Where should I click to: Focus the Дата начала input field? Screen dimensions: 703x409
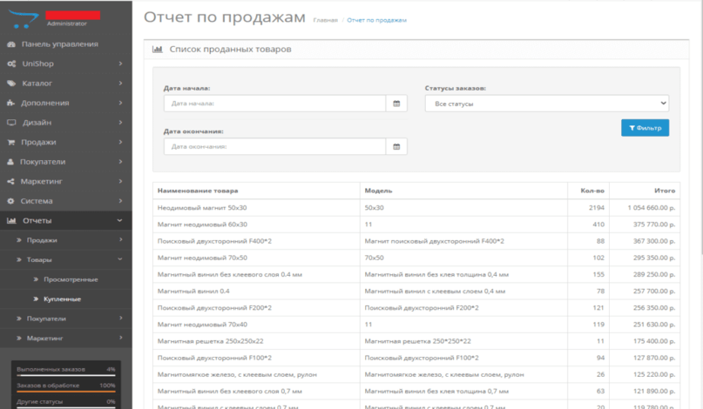click(274, 104)
